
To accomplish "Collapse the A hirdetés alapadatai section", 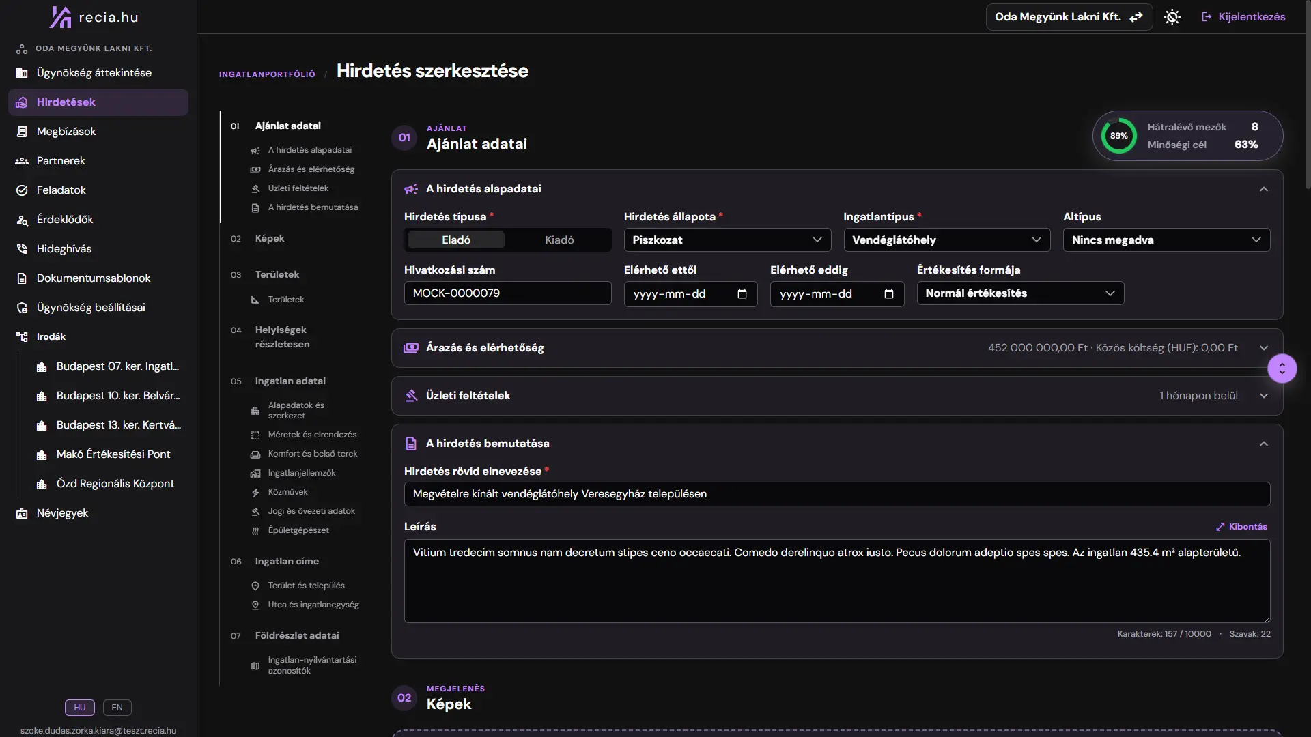I will tap(1264, 189).
